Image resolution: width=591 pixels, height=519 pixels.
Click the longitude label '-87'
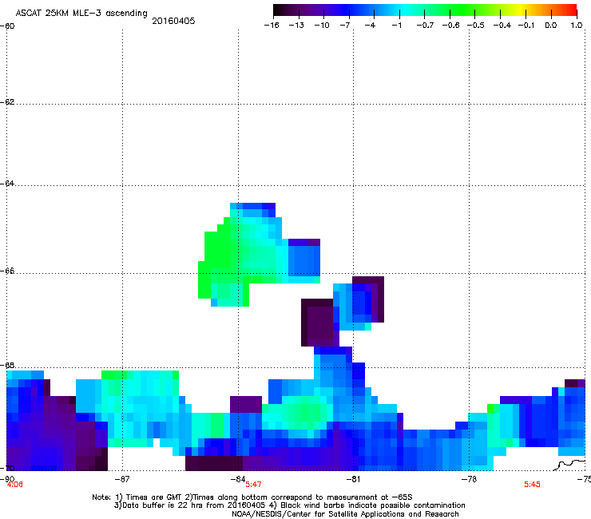(121, 479)
